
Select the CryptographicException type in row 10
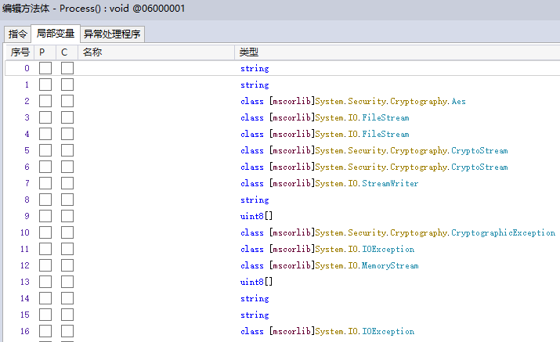tap(398, 232)
